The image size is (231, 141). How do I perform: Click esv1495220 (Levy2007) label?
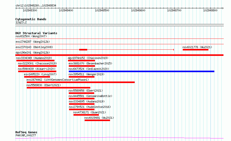click(40, 74)
